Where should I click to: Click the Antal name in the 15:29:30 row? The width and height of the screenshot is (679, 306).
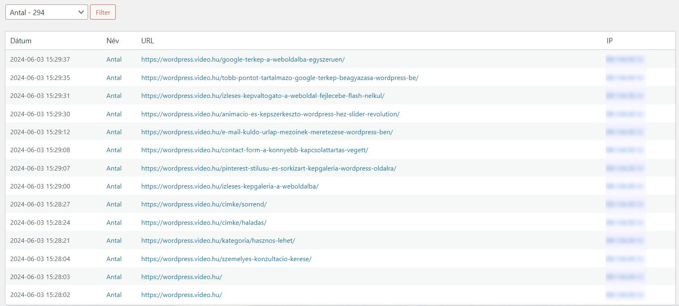coord(114,114)
